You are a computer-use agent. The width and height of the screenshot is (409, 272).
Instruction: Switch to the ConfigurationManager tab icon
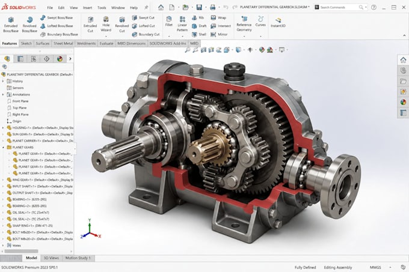(34, 59)
